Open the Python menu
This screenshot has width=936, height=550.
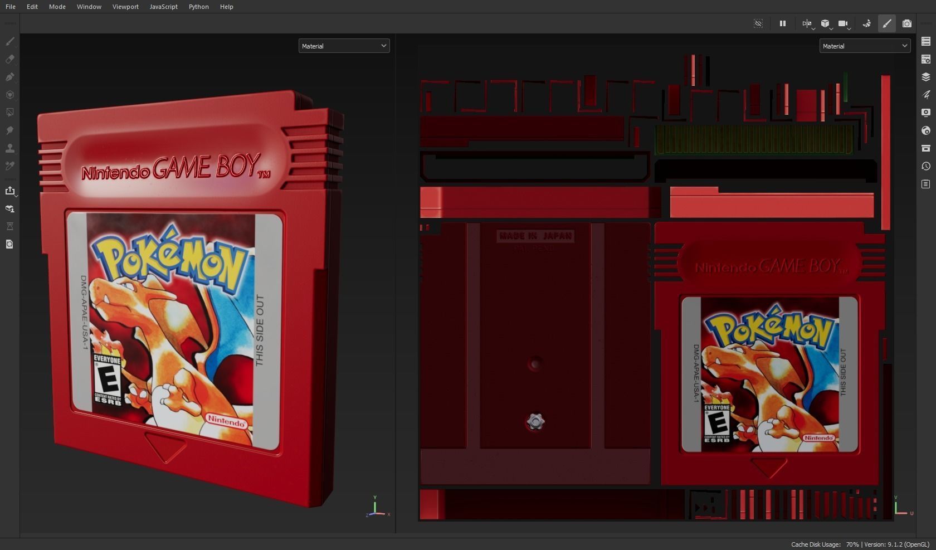tap(199, 7)
